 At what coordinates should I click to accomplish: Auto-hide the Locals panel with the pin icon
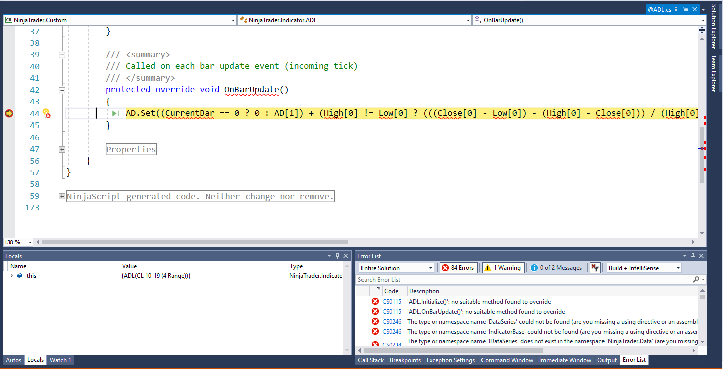click(337, 256)
